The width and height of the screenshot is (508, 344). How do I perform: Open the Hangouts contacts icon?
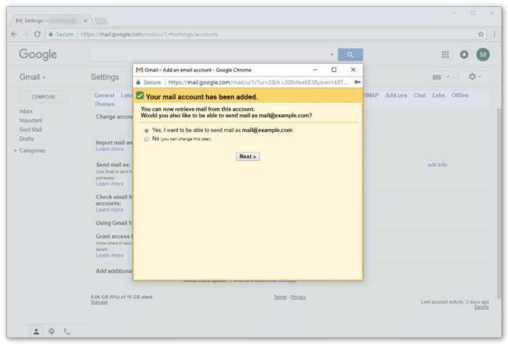tap(37, 331)
